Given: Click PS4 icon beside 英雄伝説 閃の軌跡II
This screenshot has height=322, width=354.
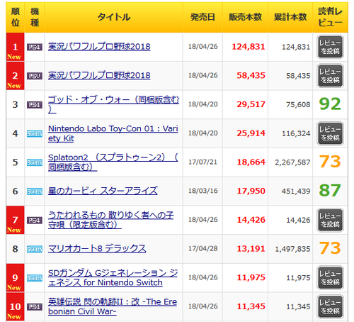Looking at the screenshot, I should click(35, 307).
